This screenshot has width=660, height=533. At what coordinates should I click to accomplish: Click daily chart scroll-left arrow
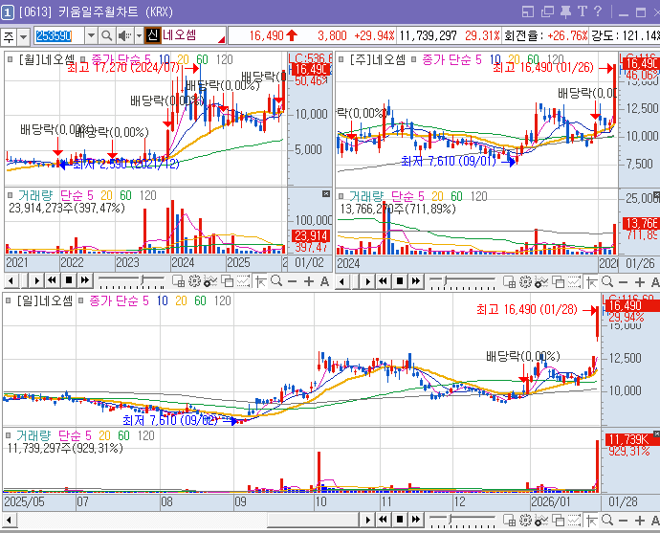point(10,520)
